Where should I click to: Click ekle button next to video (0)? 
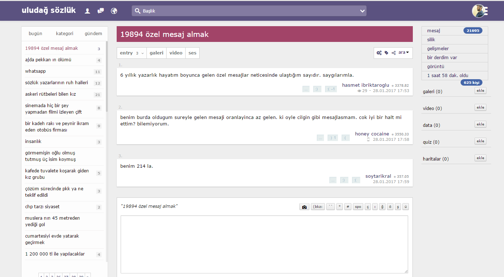480,108
